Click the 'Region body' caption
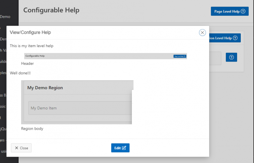The image size is (254, 163). [x=32, y=129]
